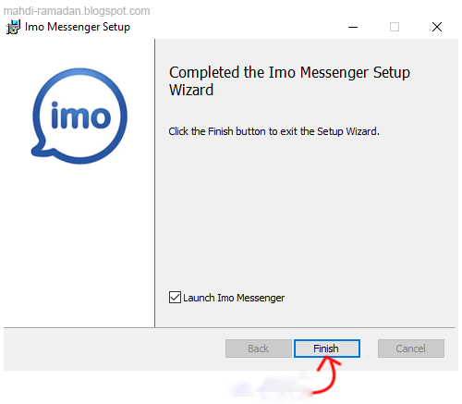Viewport: 462px width, 404px height.
Task: Click the installer icon in the title bar
Action: pyautogui.click(x=13, y=27)
